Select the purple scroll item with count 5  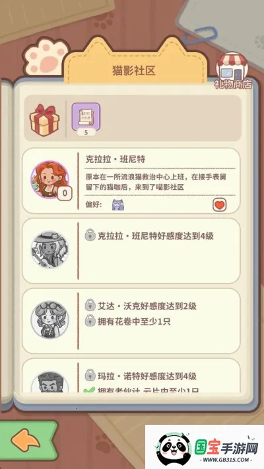coord(86,117)
